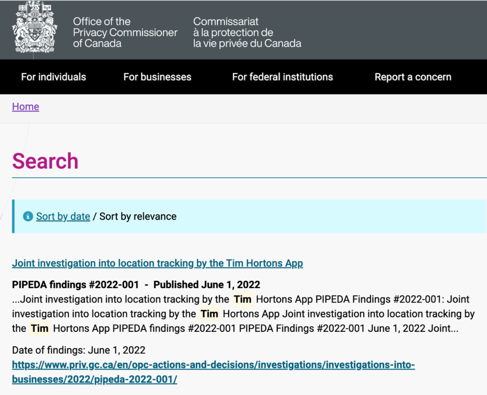Follow the Home breadcrumb link
This screenshot has width=487, height=395.
(25, 107)
